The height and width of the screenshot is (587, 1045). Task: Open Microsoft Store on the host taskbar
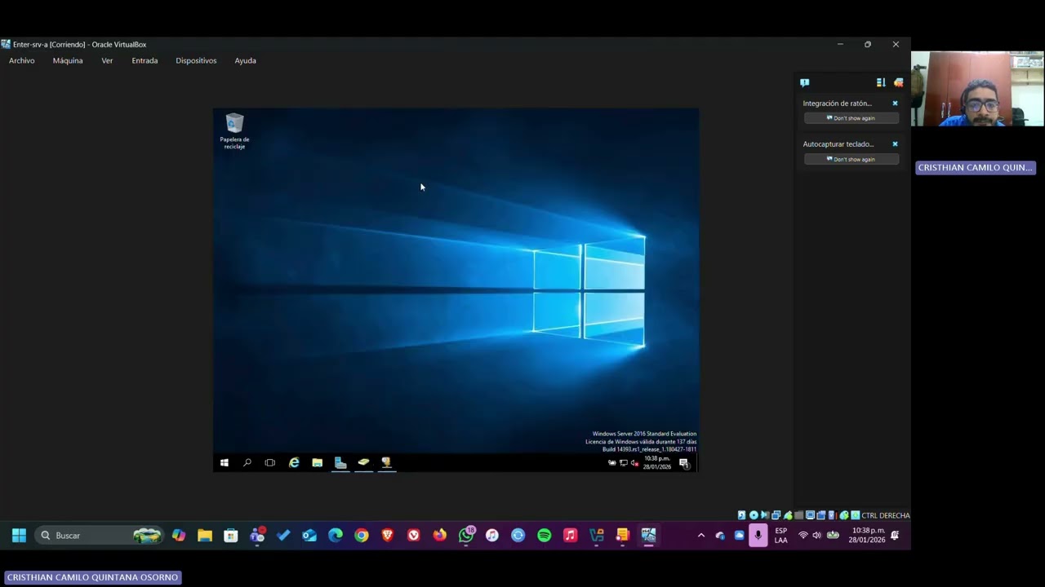click(231, 536)
